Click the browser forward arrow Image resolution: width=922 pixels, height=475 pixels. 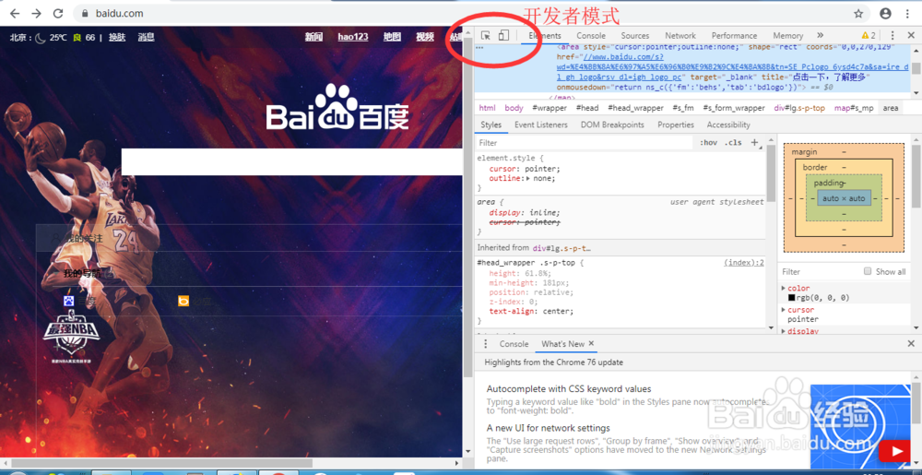pyautogui.click(x=36, y=13)
